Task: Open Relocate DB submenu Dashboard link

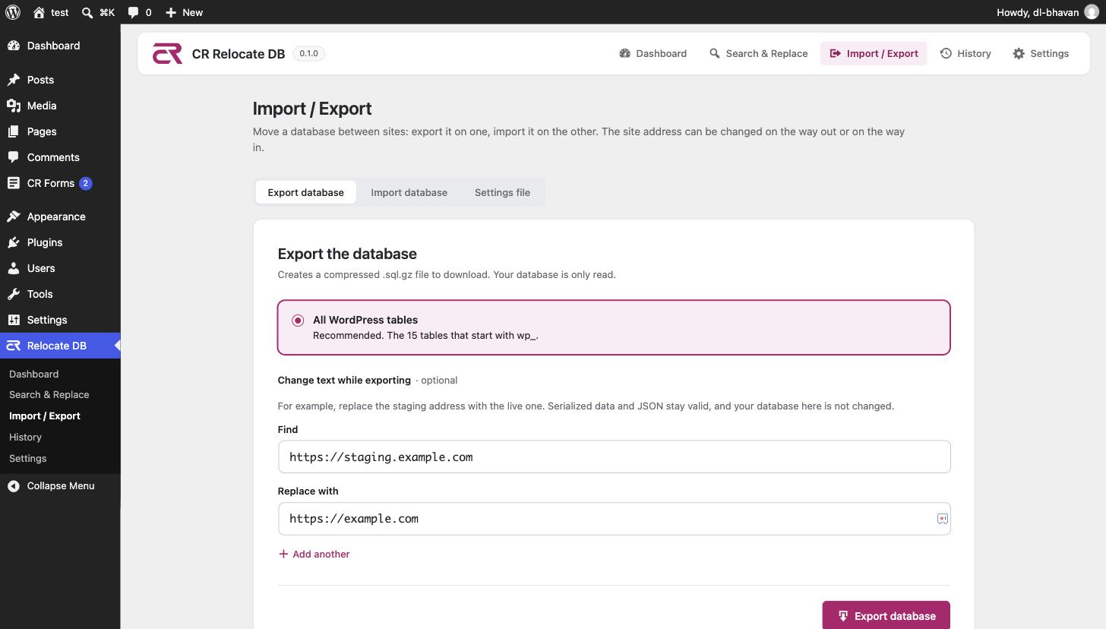Action: pos(33,374)
